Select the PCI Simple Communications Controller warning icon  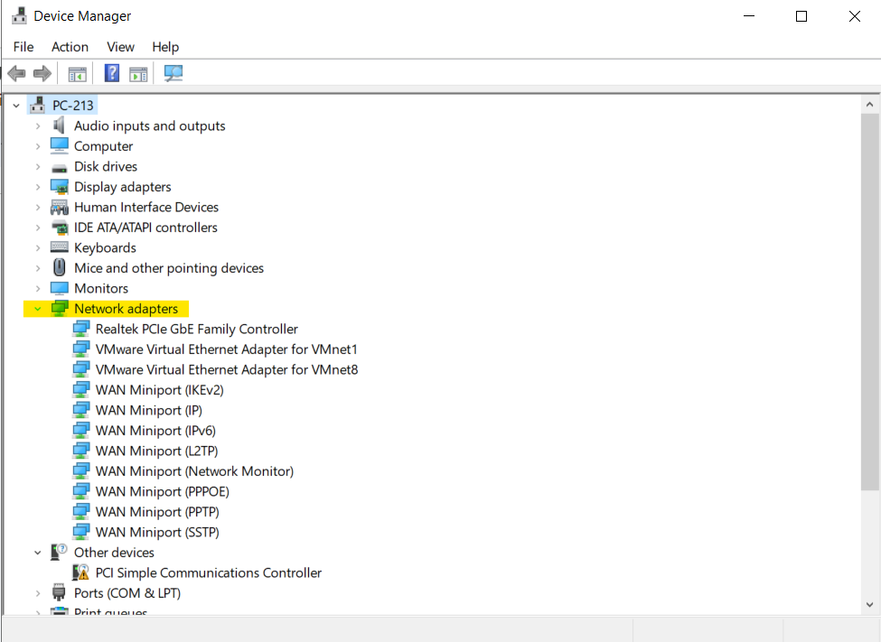pyautogui.click(x=81, y=572)
